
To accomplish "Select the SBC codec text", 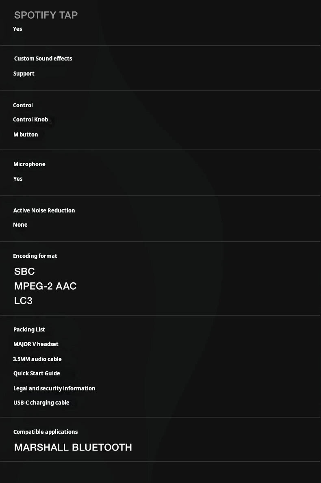I will pos(24,271).
